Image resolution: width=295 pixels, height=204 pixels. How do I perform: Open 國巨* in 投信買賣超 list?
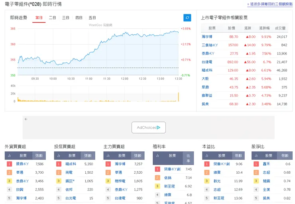click(70, 181)
